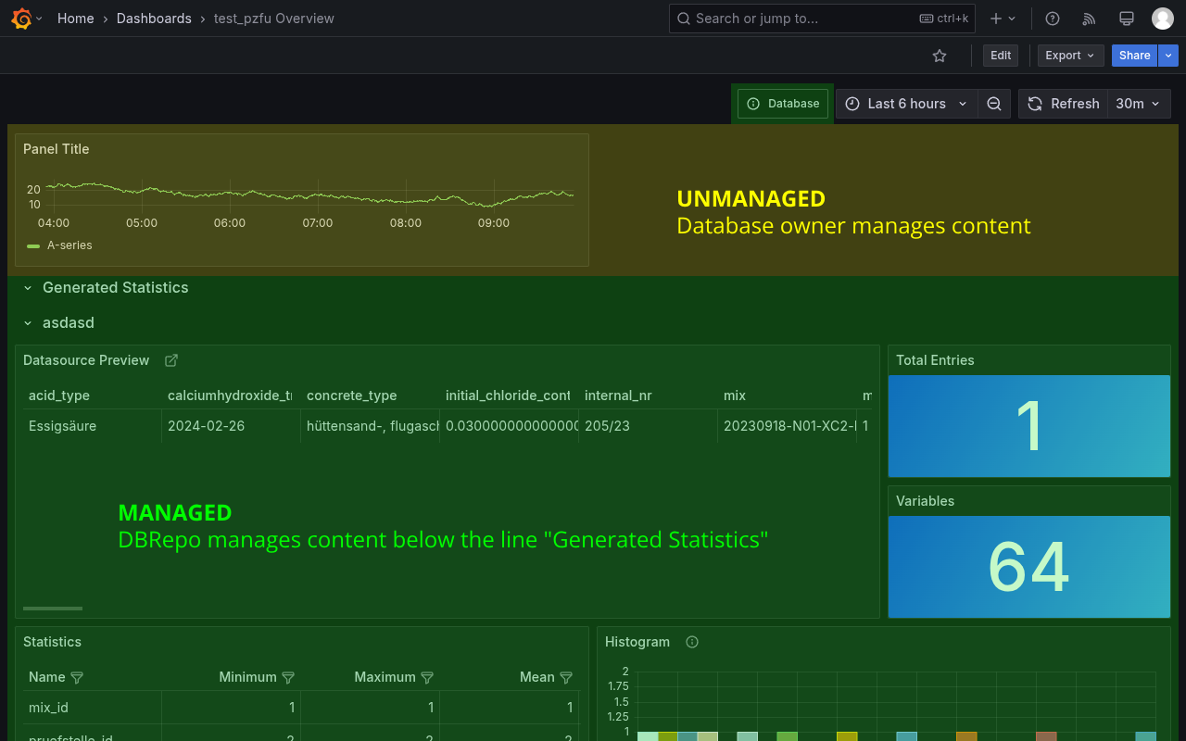Sort by acid_type column header
1186x741 pixels.
click(x=59, y=396)
